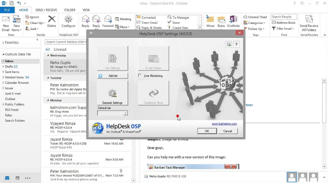The height and width of the screenshot is (183, 328).
Task: Click Cancel in HelpDesk OSP Settings
Action: click(x=228, y=131)
